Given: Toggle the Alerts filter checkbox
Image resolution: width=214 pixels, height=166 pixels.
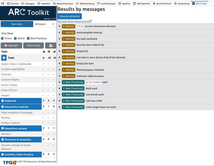Looking at the screenshot, I should point(16,38).
